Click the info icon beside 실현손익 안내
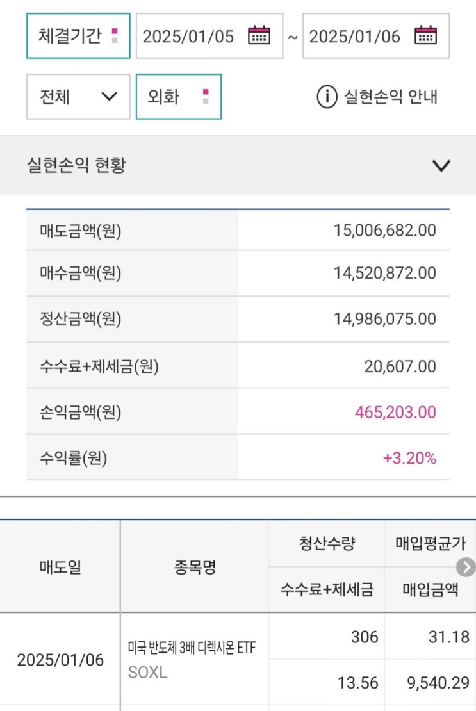This screenshot has width=476, height=711. tap(327, 97)
